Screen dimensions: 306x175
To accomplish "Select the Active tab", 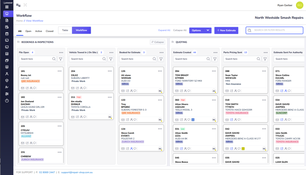I will coord(39,31).
